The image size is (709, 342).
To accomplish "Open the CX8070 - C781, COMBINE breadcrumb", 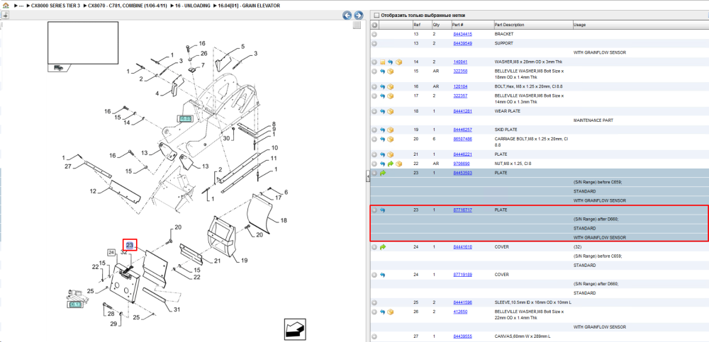I will tap(129, 6).
